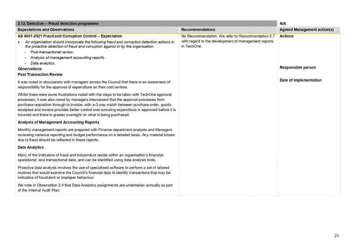
Task: Select the 'Data analytics.' list item
Action: click(43, 63)
